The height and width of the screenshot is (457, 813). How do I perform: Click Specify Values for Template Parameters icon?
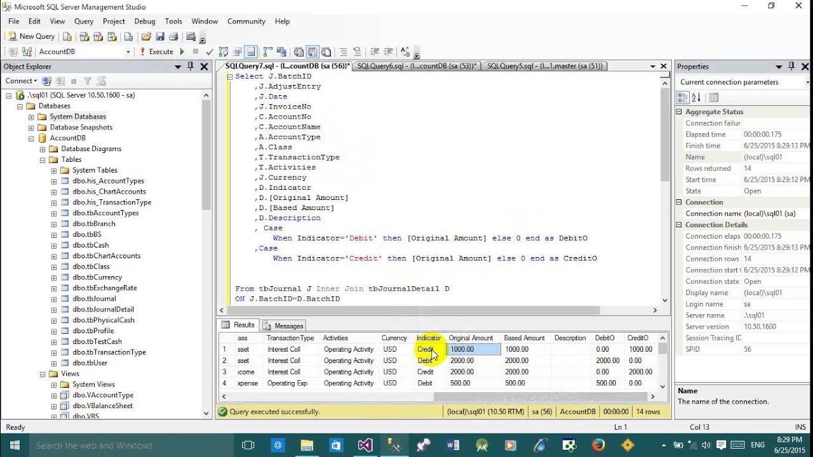point(405,52)
